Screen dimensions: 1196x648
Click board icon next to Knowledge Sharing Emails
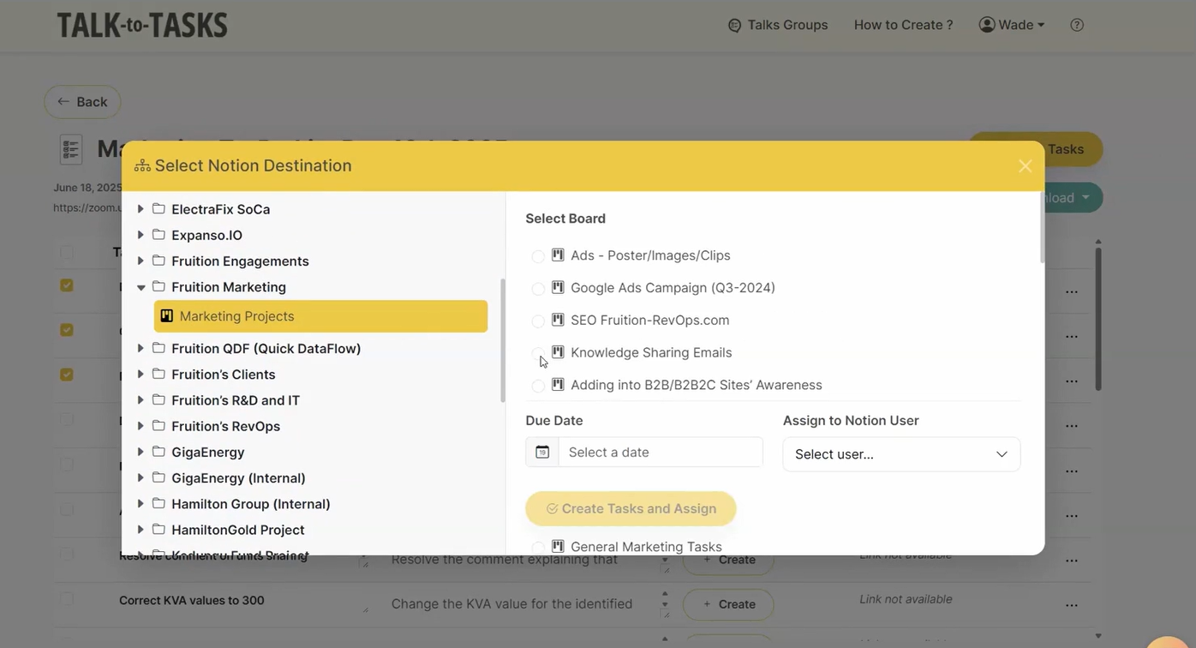click(x=558, y=352)
